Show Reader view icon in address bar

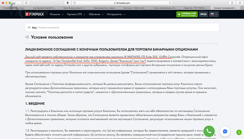[75, 3]
